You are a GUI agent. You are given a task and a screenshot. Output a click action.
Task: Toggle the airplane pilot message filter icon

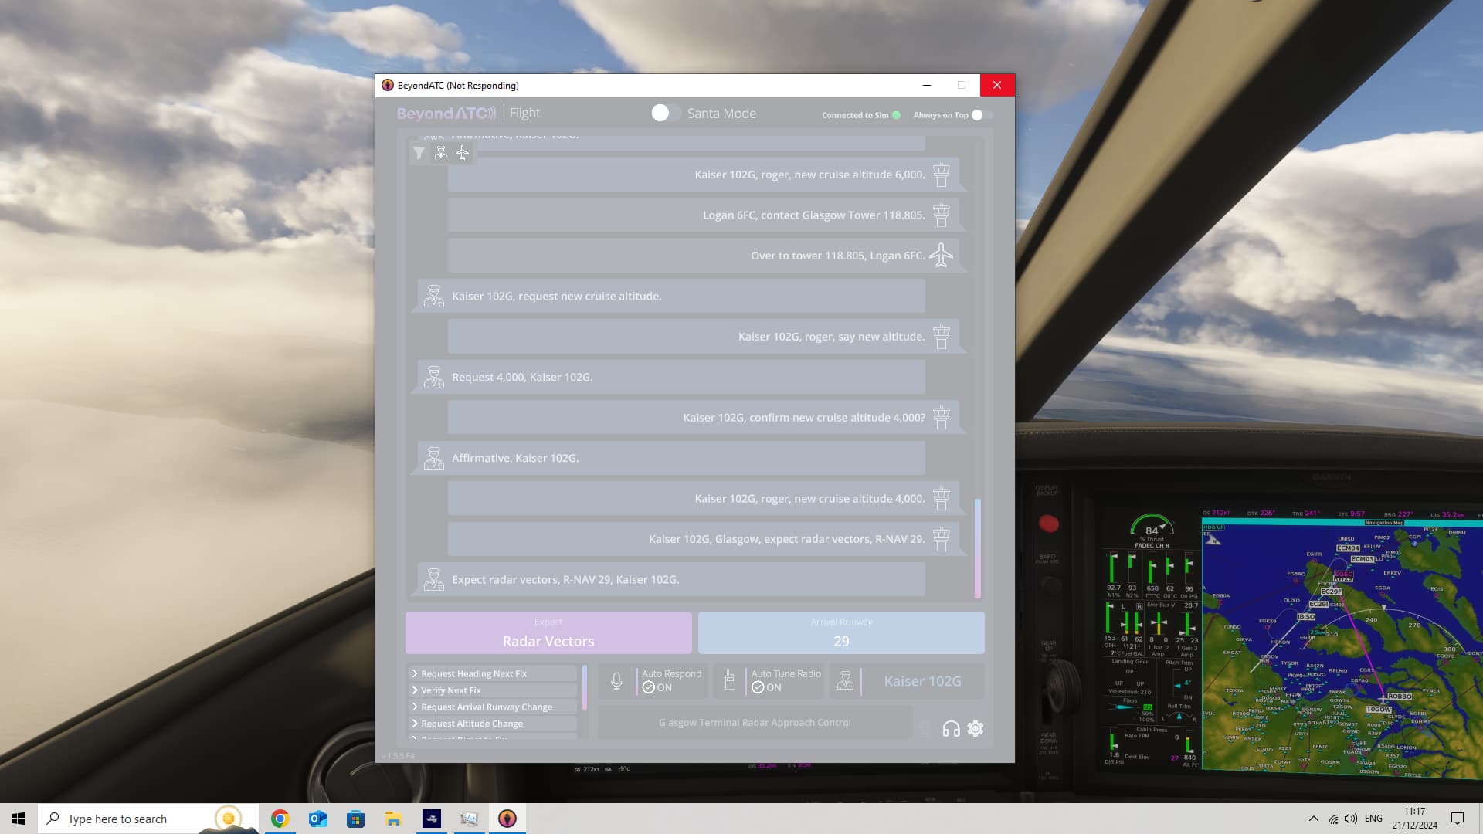click(462, 153)
